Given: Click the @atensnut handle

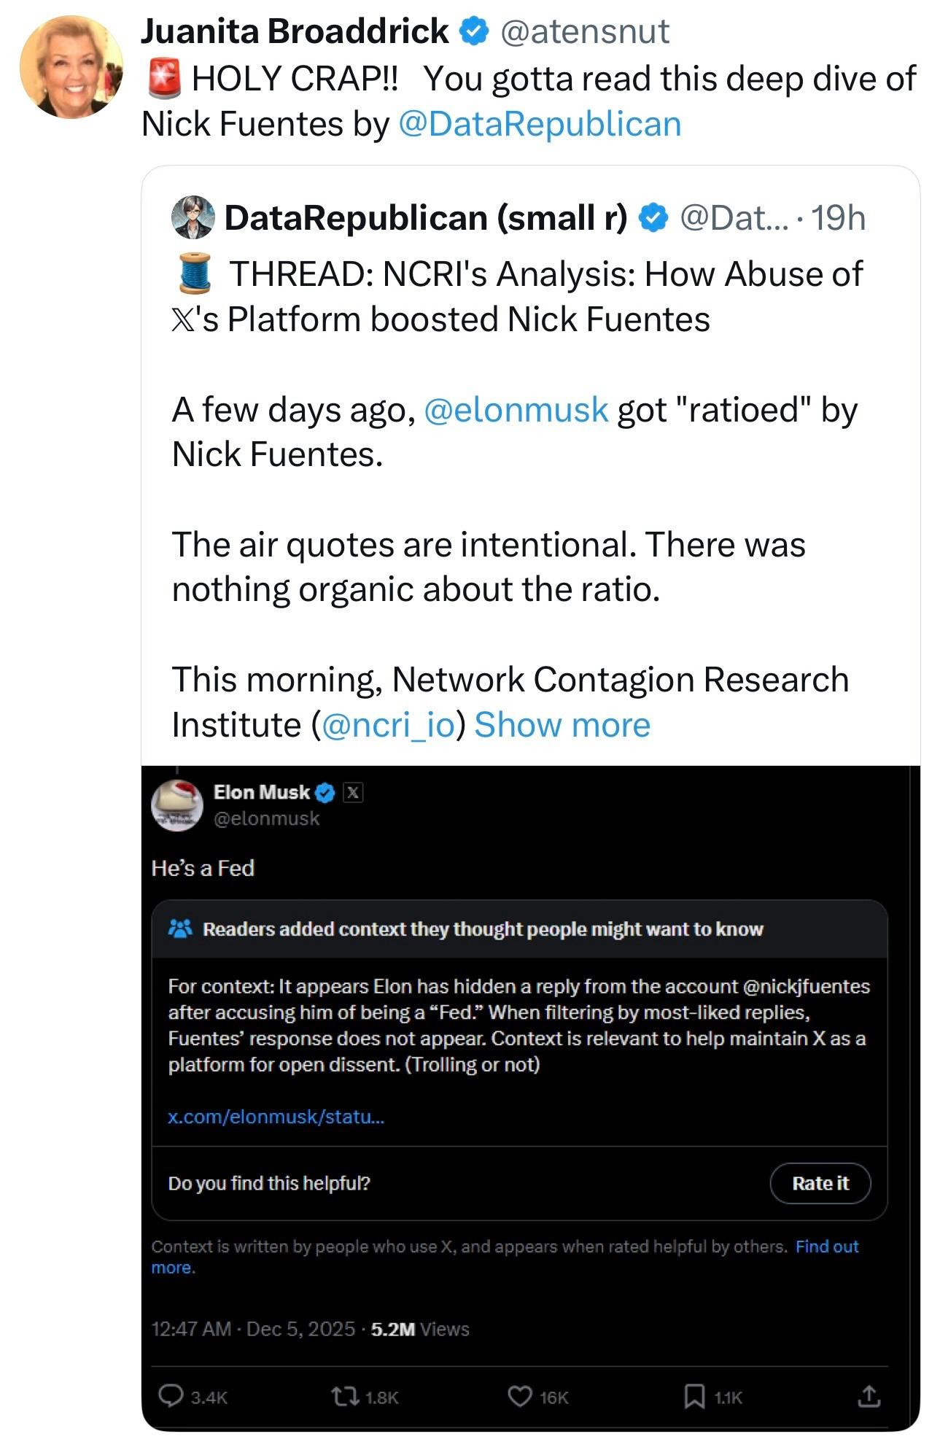Looking at the screenshot, I should [x=585, y=31].
